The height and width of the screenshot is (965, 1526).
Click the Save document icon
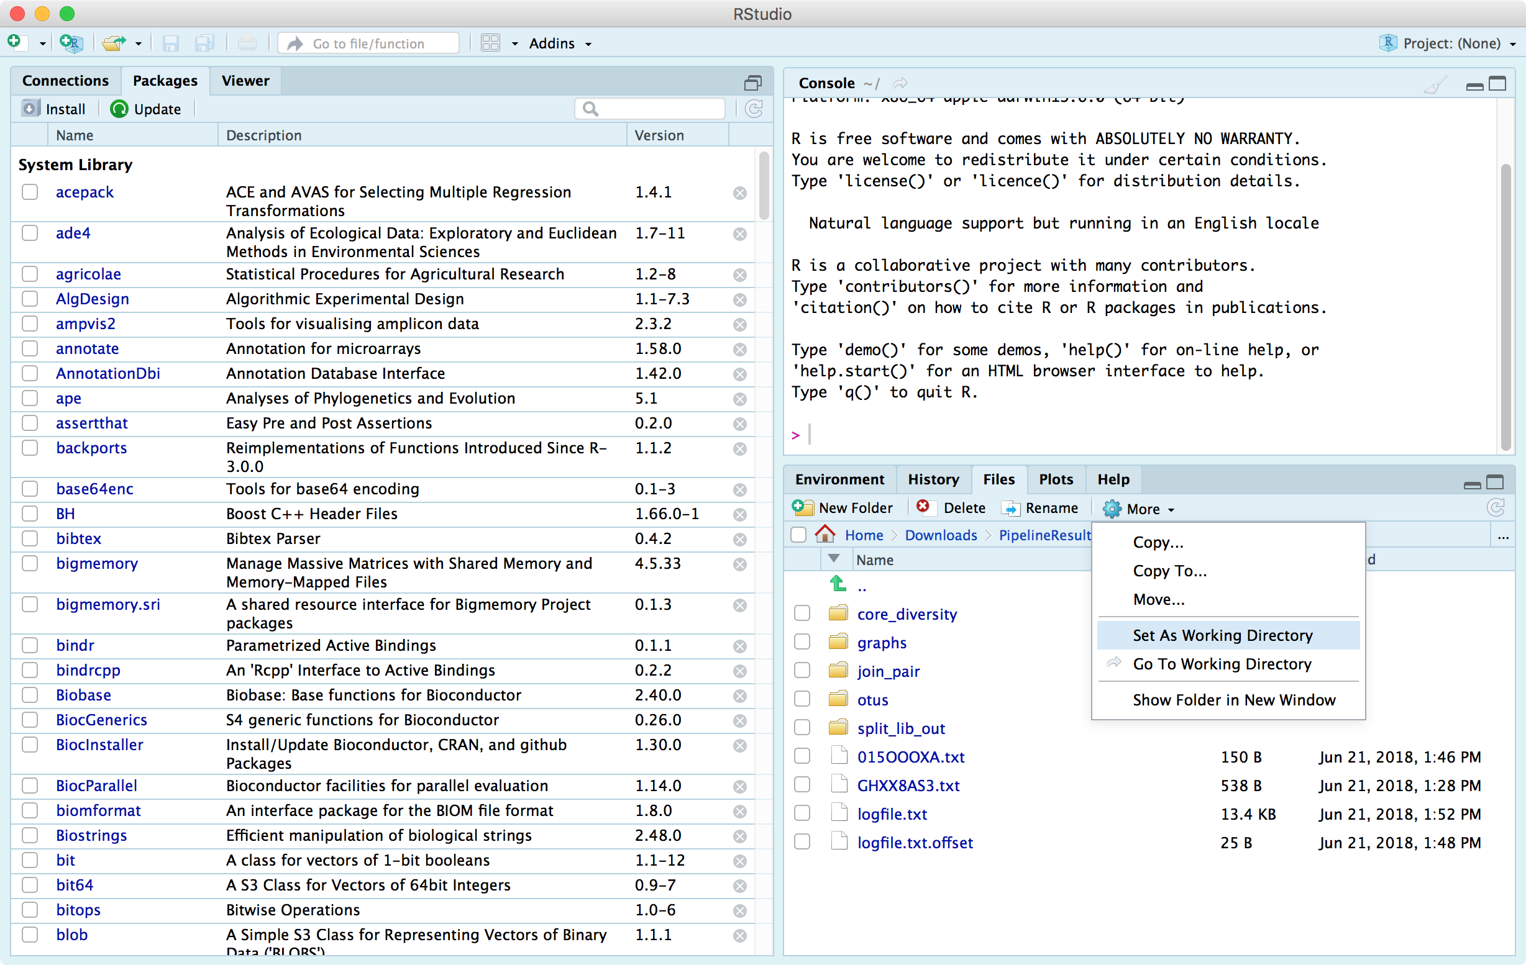pos(170,43)
